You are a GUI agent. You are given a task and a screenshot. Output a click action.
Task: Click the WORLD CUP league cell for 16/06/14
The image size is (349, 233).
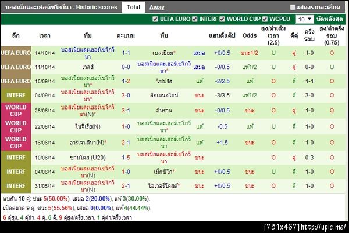tap(16, 143)
